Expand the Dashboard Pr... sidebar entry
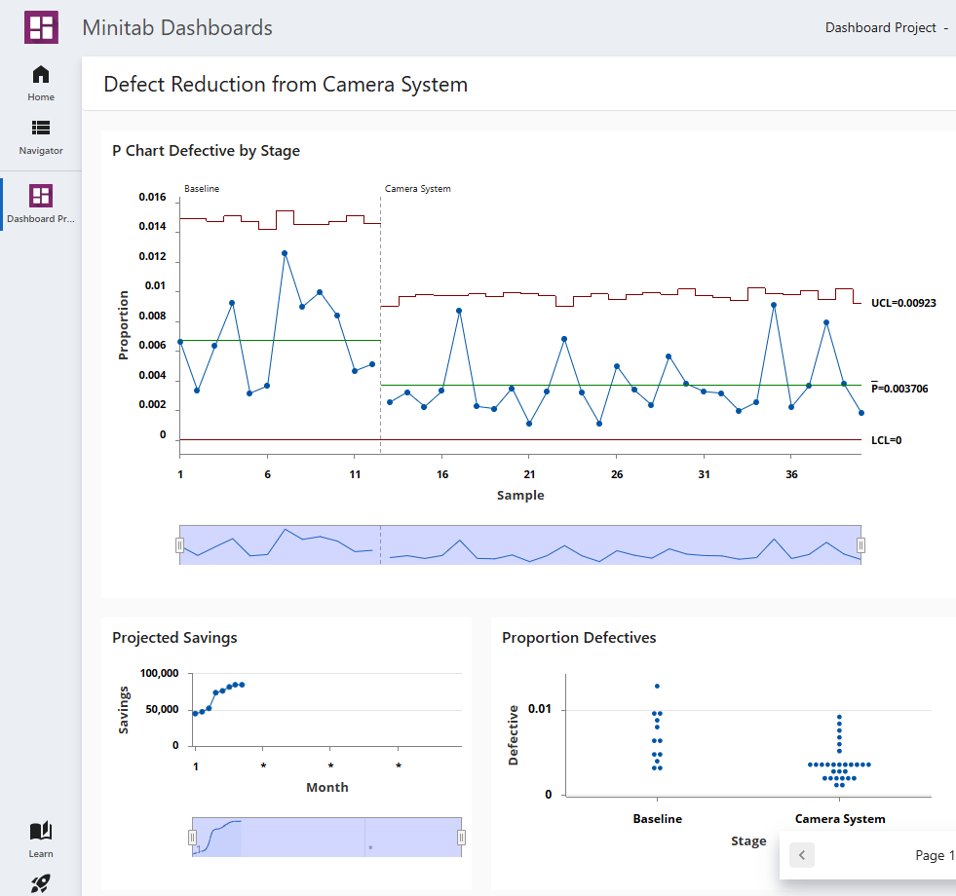956x896 pixels. point(40,218)
